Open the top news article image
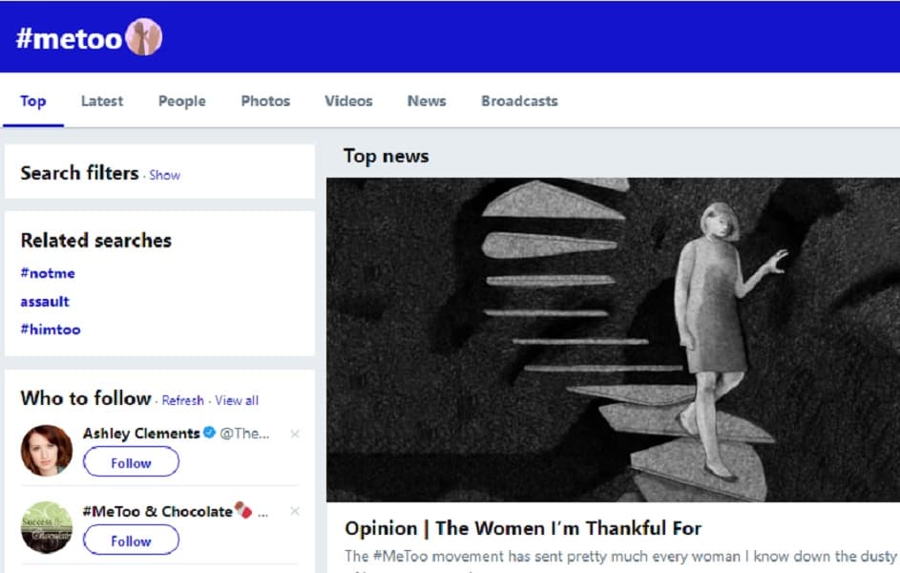The image size is (900, 573). pyautogui.click(x=613, y=339)
